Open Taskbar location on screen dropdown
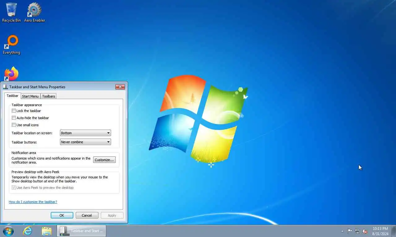 coord(85,133)
